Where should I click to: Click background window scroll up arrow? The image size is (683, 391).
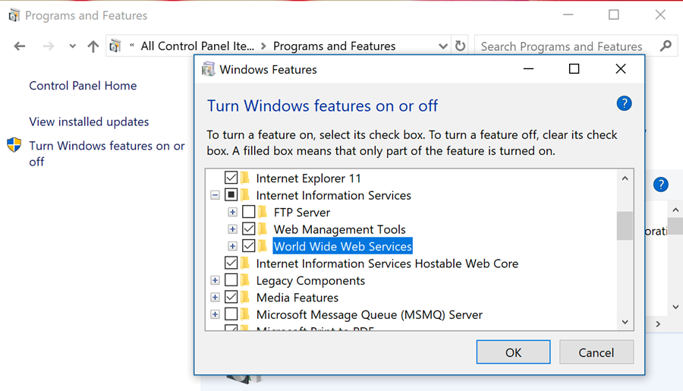(x=675, y=210)
